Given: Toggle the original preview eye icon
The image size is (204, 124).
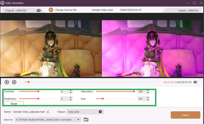Looking at the screenshot, I should point(39,10).
